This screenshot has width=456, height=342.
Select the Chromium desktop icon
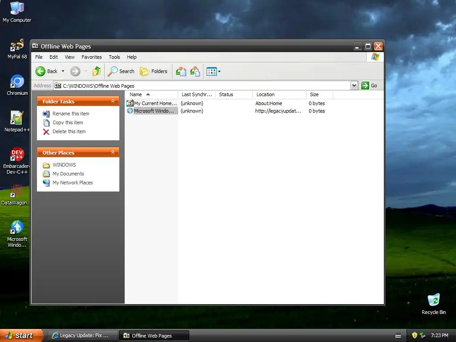[x=17, y=85]
